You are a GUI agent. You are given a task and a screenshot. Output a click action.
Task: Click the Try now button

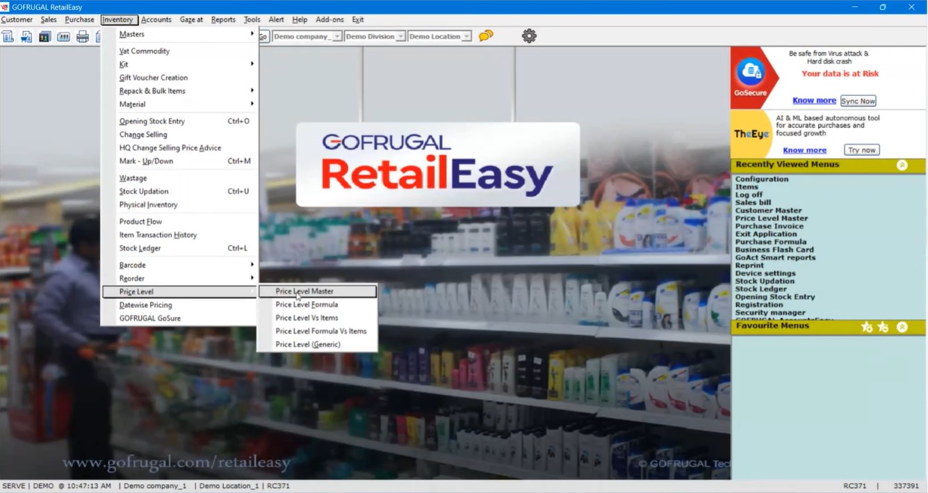click(x=862, y=149)
